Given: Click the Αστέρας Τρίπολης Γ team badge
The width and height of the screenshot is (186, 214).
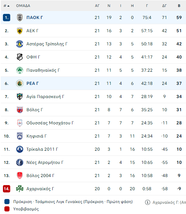Looking at the screenshot, I should coord(20,44).
